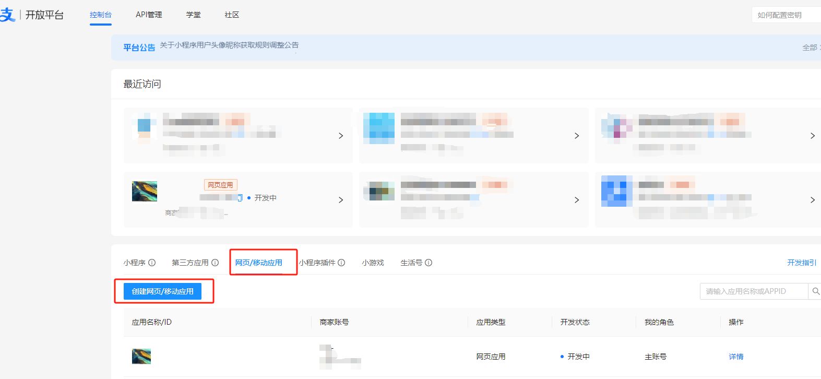Copy the app ID in the 网页应用 recent card
Image resolution: width=821 pixels, height=379 pixels.
(x=240, y=198)
